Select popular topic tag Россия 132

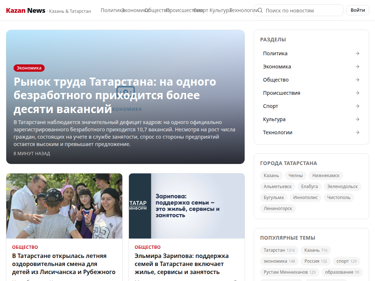point(315,261)
